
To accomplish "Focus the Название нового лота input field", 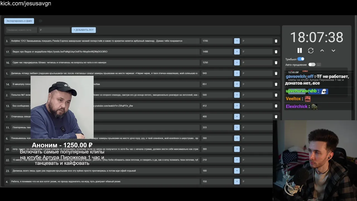I will coord(21,30).
